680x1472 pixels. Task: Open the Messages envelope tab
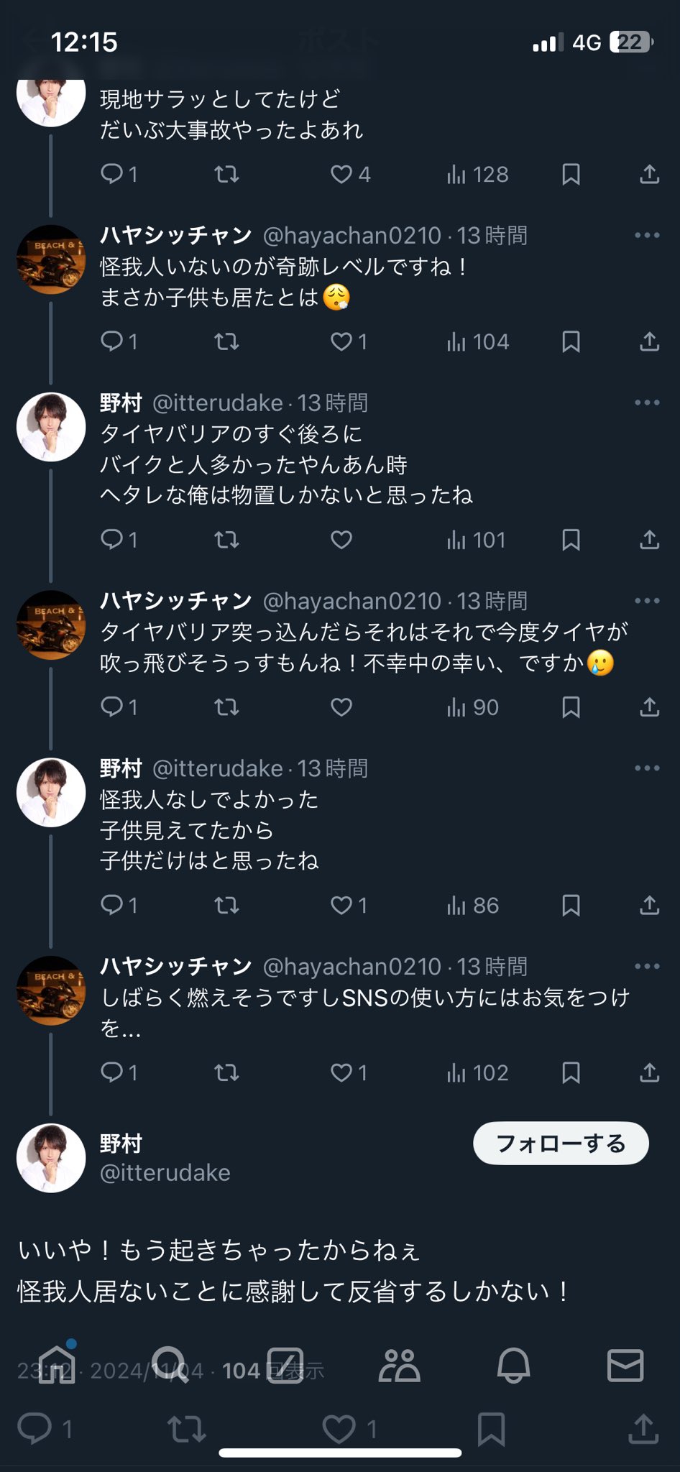pyautogui.click(x=625, y=1364)
